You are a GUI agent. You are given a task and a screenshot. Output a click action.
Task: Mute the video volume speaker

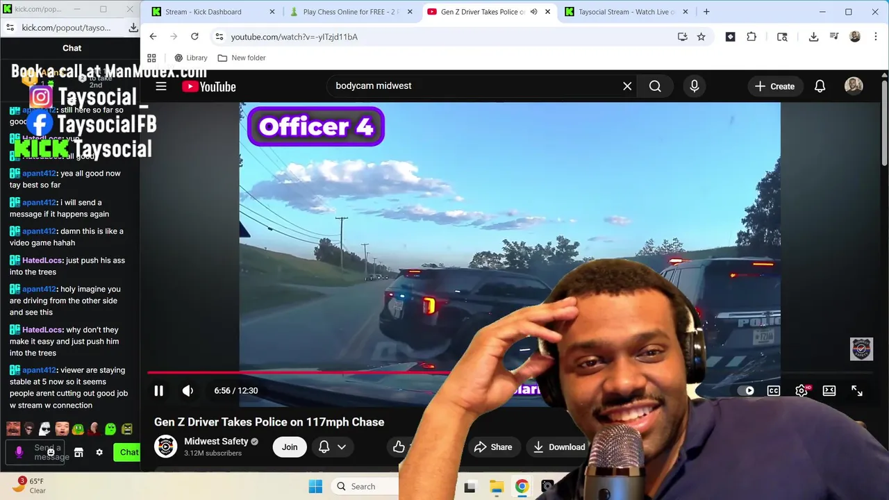(188, 391)
